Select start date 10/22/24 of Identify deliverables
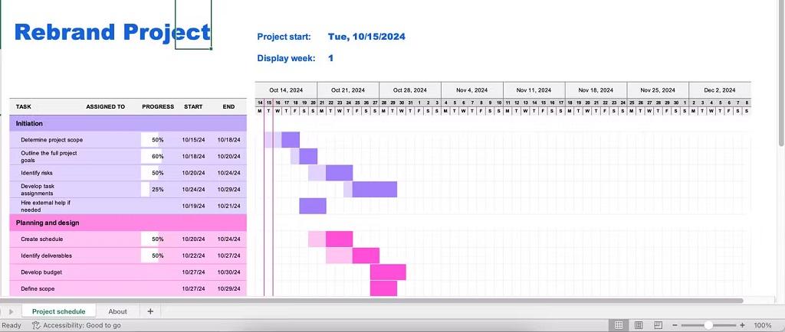785x332 pixels. (x=193, y=256)
